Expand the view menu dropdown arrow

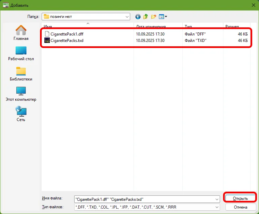pyautogui.click(x=166, y=17)
